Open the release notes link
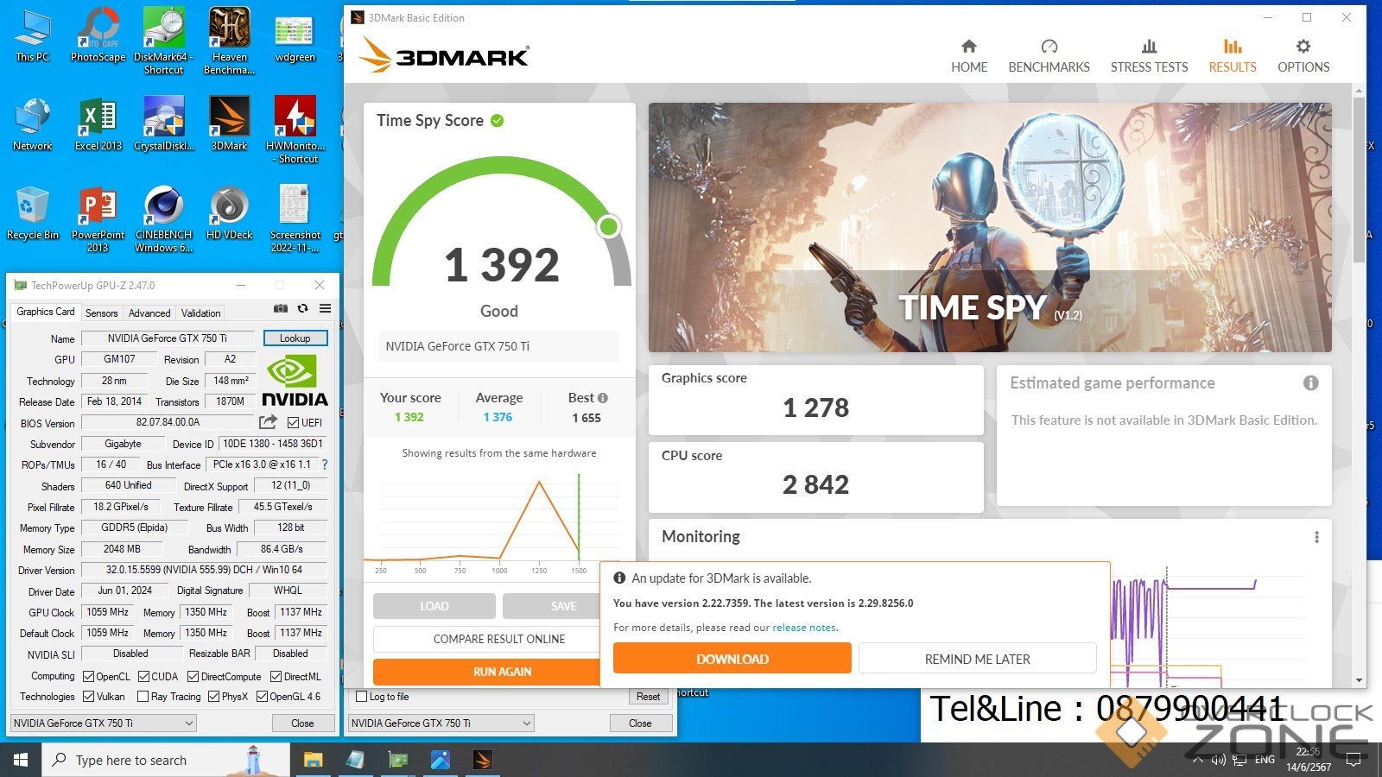This screenshot has width=1382, height=777. pyautogui.click(x=804, y=628)
